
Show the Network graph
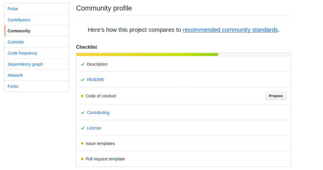[x=37, y=75]
